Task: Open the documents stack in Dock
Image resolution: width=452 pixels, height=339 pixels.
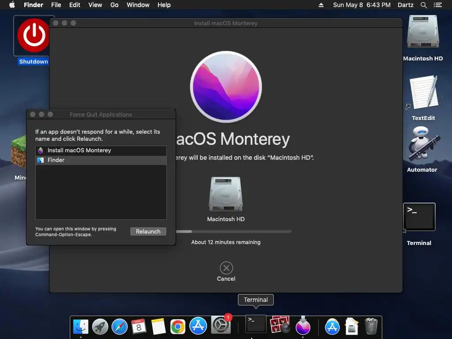Action: pos(351,327)
